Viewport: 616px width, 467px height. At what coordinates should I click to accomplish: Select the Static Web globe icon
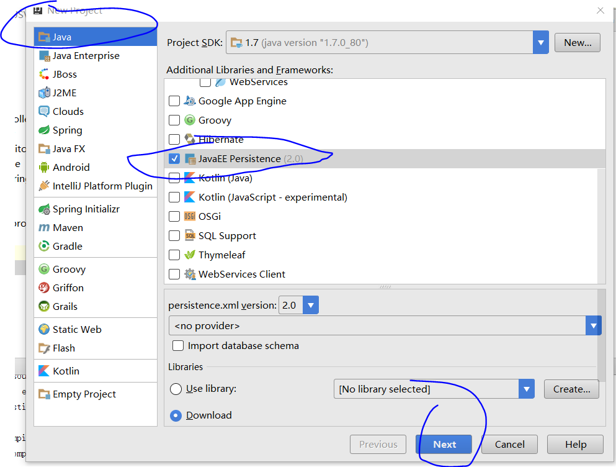[44, 329]
